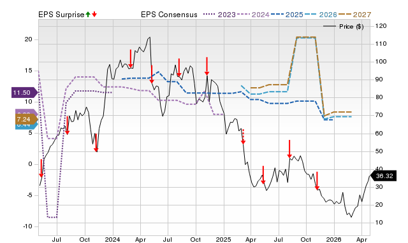Click the red down arrow in legend
Viewport: 408px width, 243px height.
94,14
